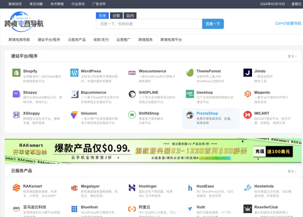Viewport: 303px width, 217px height.
Task: Open the WordPress logo icon
Action: click(x=74, y=73)
